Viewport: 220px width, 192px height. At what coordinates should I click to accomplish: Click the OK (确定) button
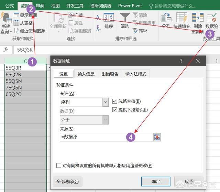pyautogui.click(x=156, y=181)
